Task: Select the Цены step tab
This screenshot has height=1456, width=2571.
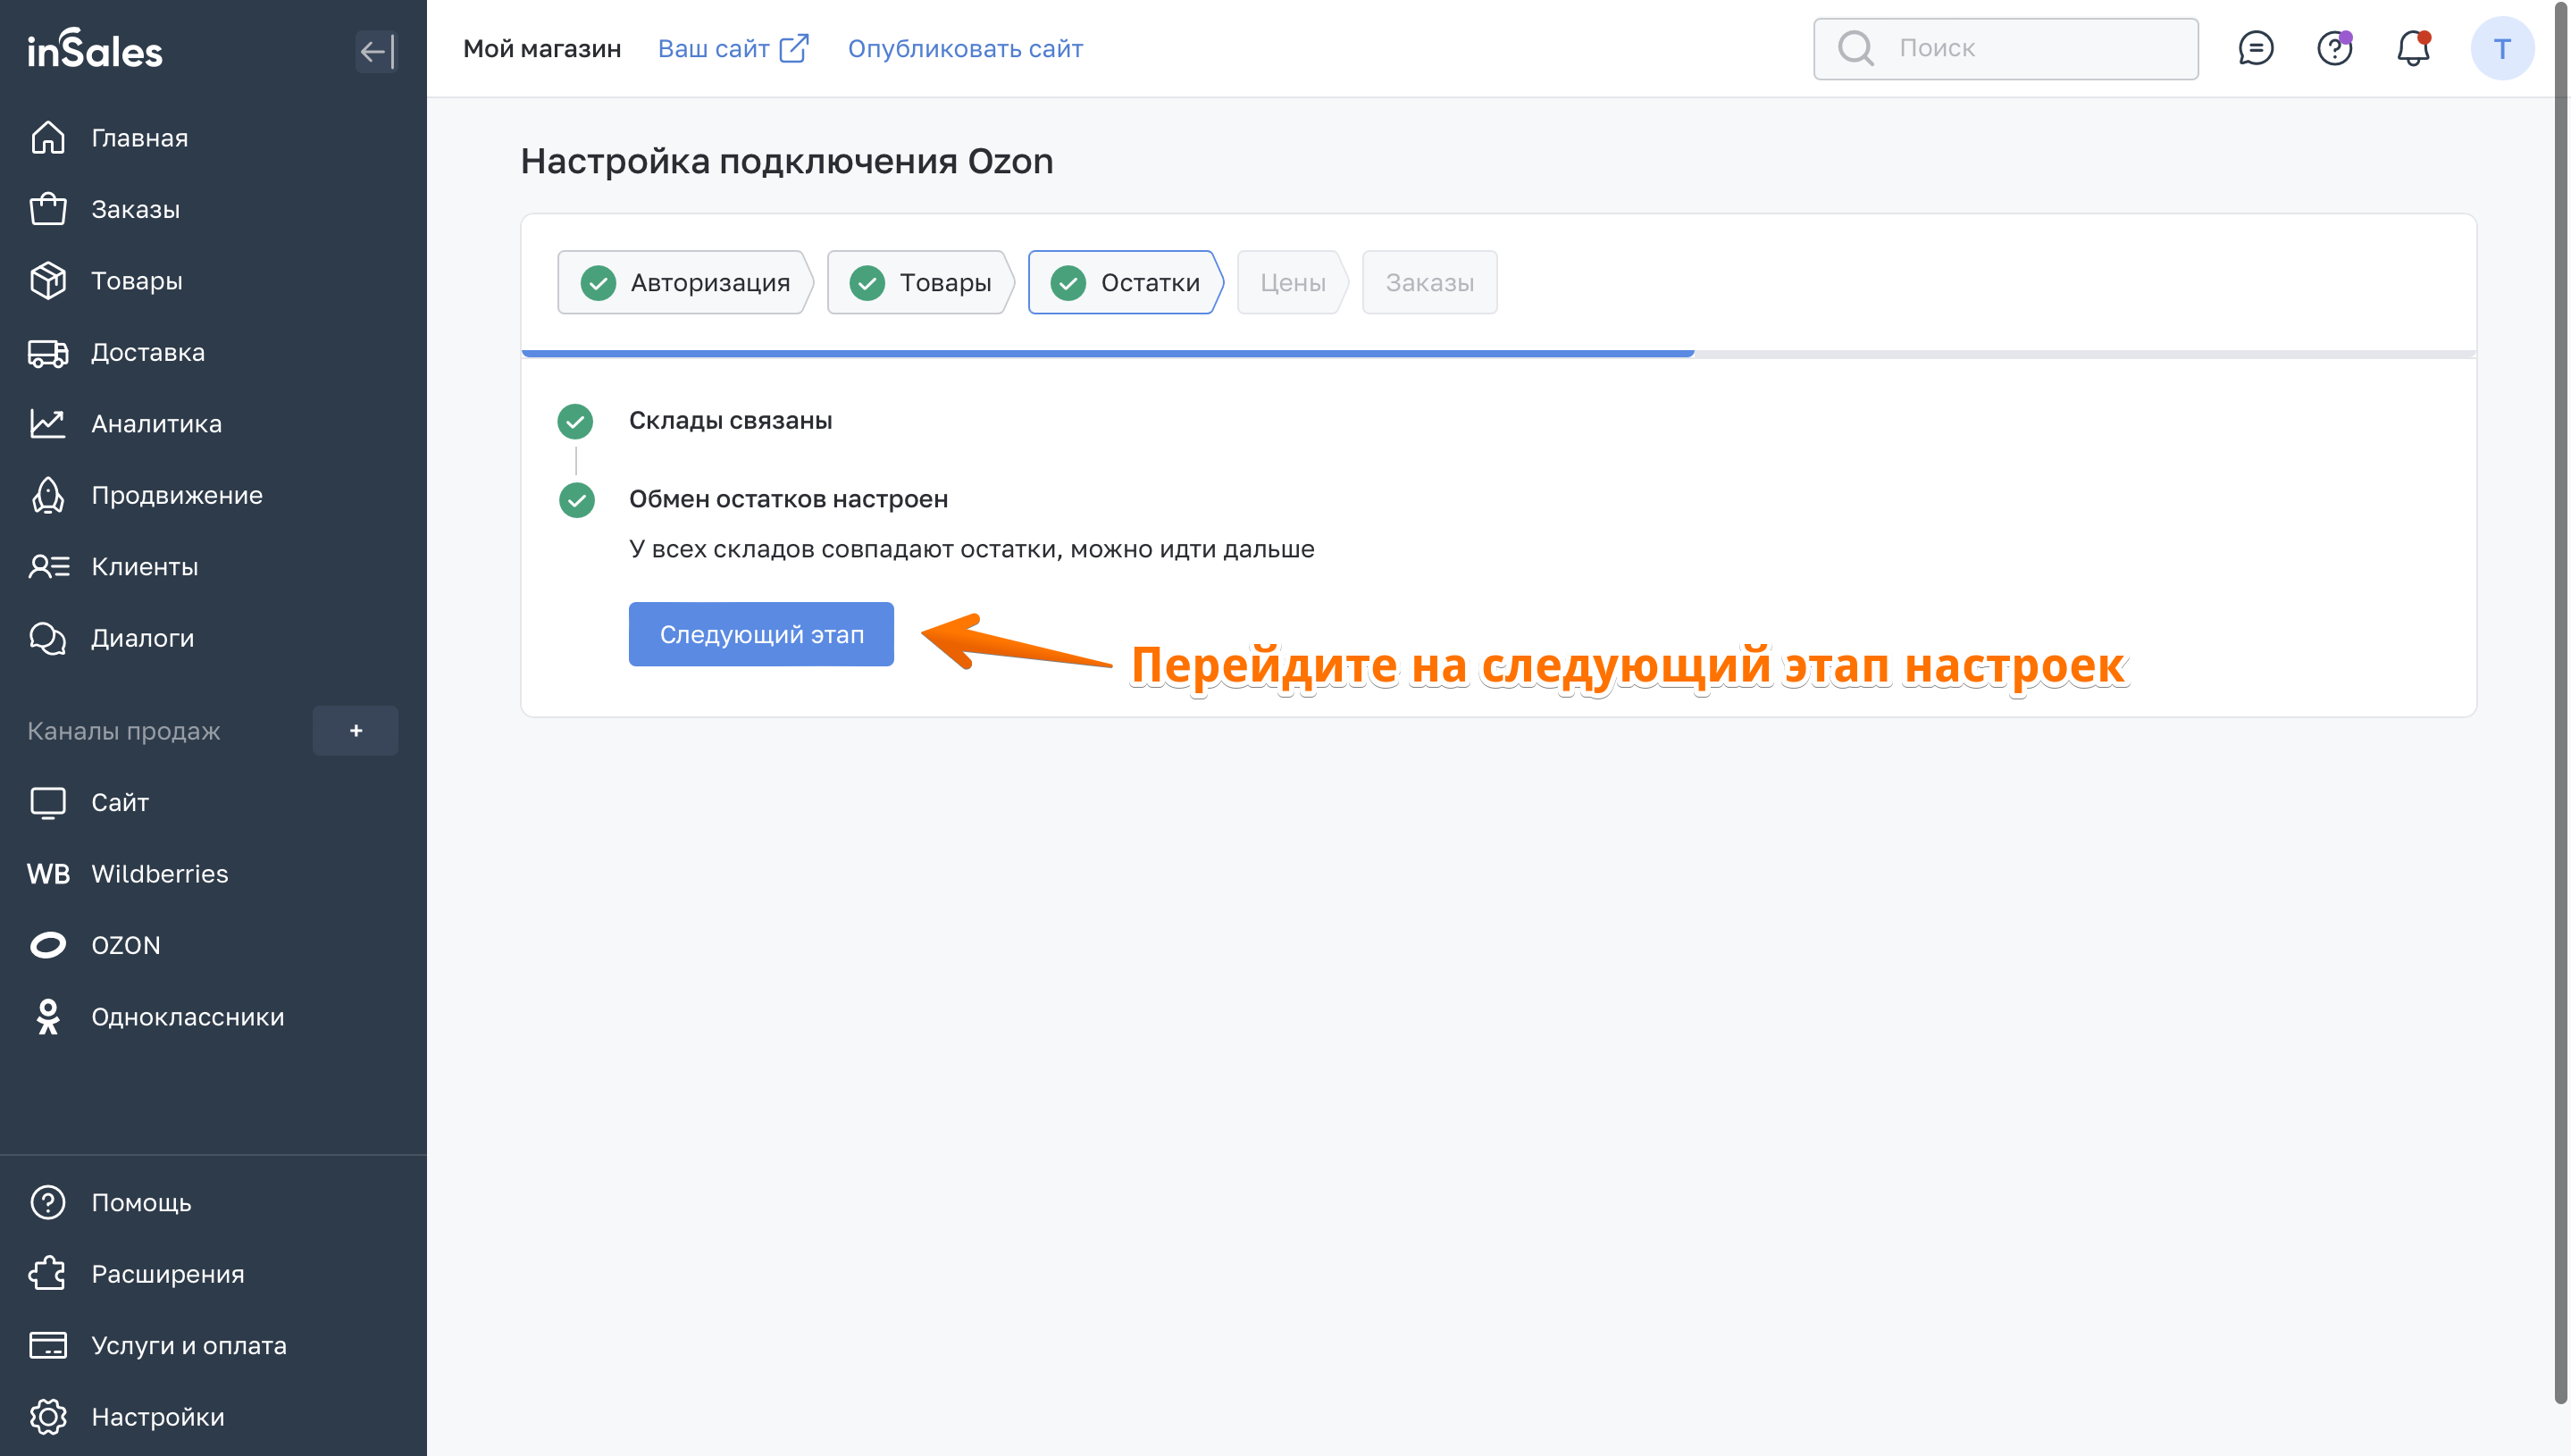Action: tap(1292, 283)
